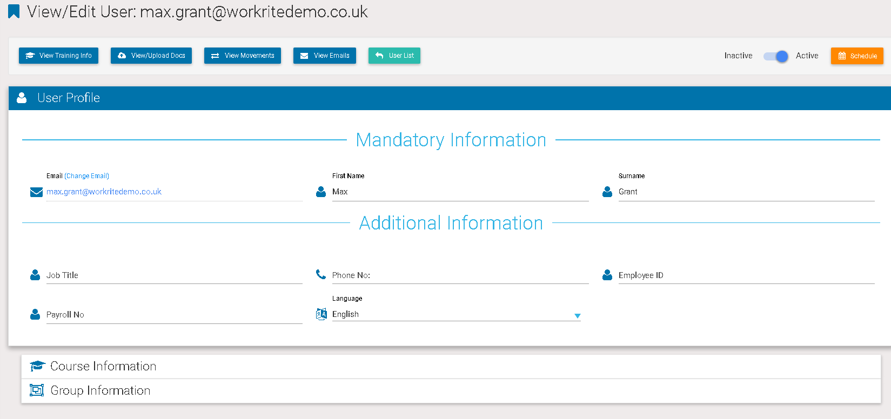
Task: Click the Group Information icon
Action: click(x=37, y=390)
